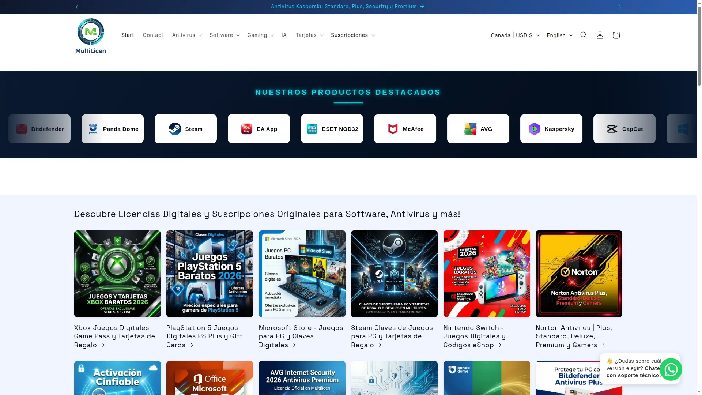Image resolution: width=702 pixels, height=395 pixels.
Task: Select the Bitdefender brand tile
Action: click(x=39, y=129)
